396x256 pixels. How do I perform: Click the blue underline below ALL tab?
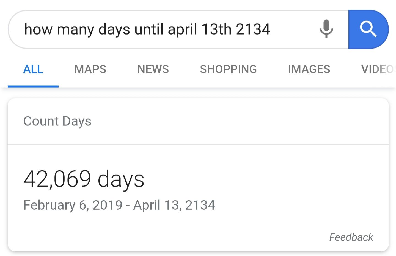[x=33, y=86]
